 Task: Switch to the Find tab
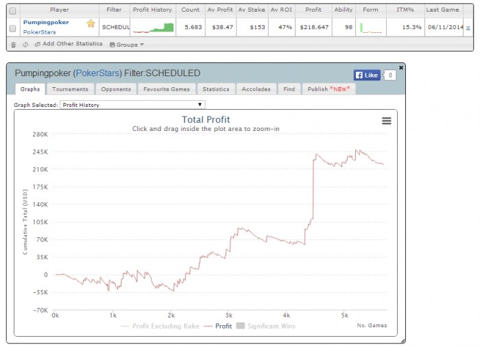(x=289, y=89)
